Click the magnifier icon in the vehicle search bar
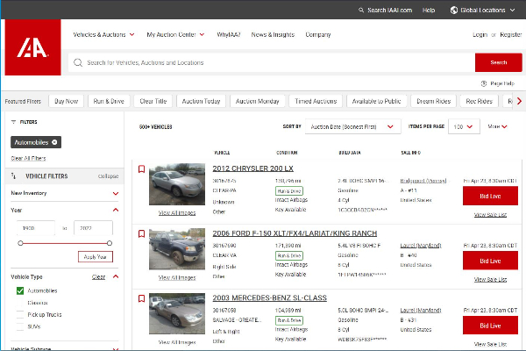The width and height of the screenshot is (526, 351). pyautogui.click(x=78, y=62)
